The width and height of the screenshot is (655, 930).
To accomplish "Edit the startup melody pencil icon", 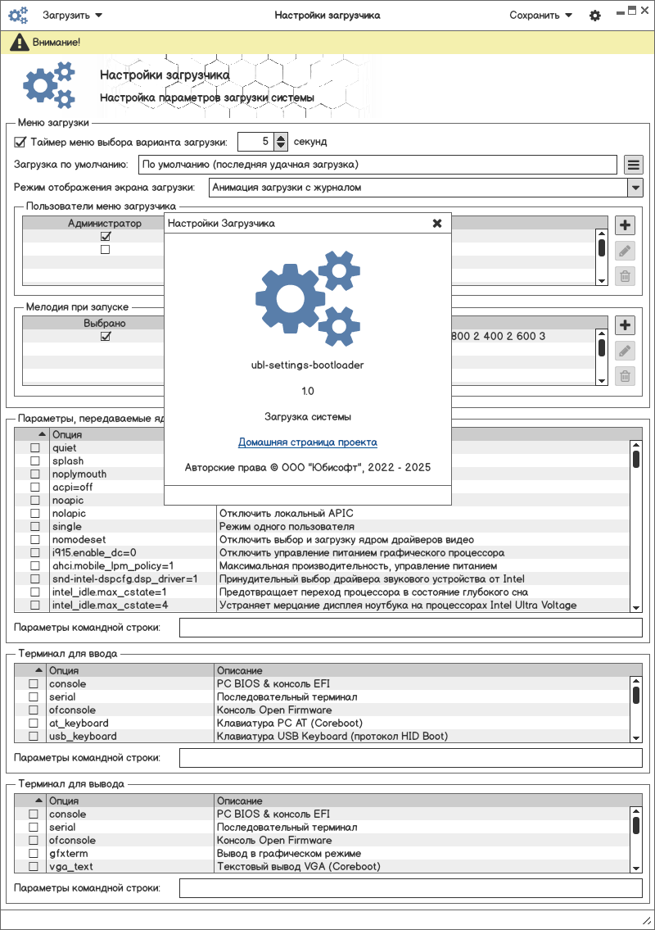I will 624,351.
